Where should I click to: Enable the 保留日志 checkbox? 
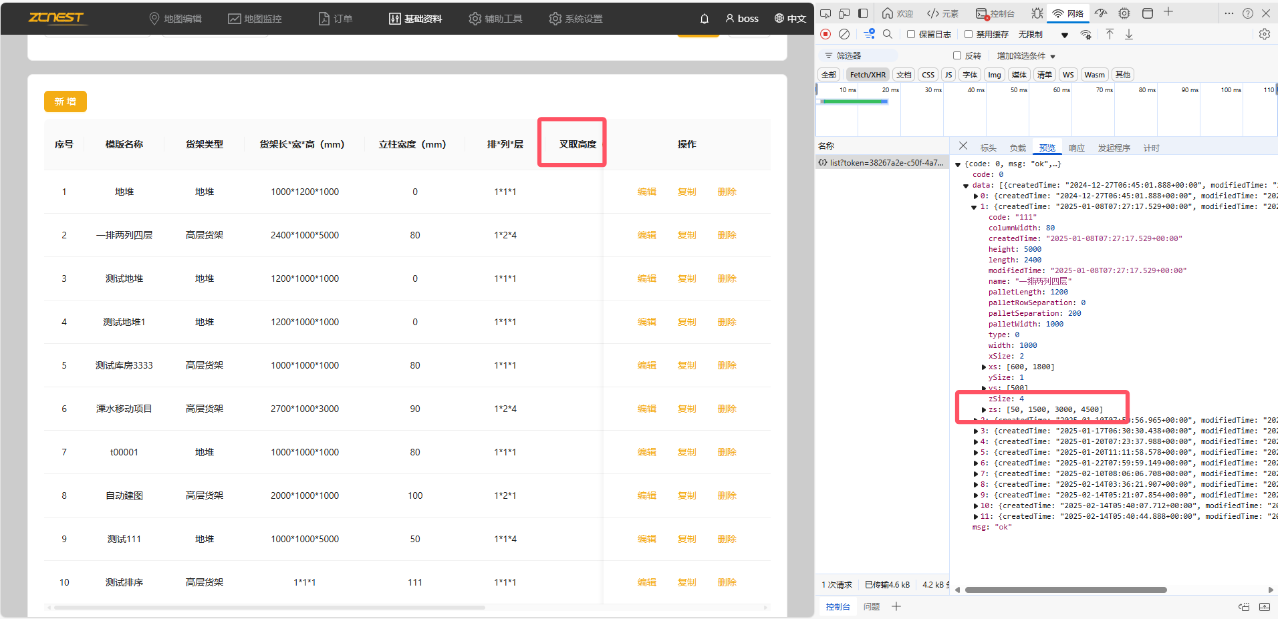point(911,34)
